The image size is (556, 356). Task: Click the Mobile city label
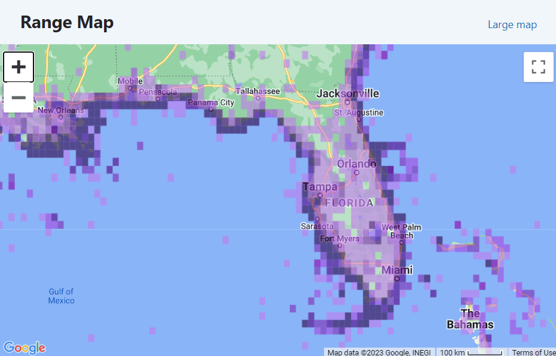click(x=130, y=81)
